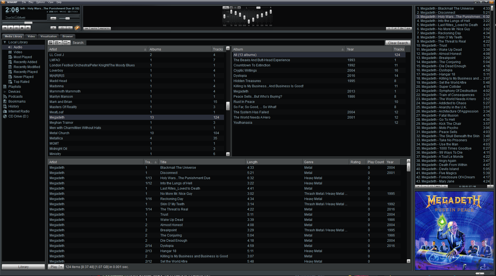The image size is (496, 276).
Task: Click the right arrow stepper above equalizer
Action: click(x=239, y=8)
